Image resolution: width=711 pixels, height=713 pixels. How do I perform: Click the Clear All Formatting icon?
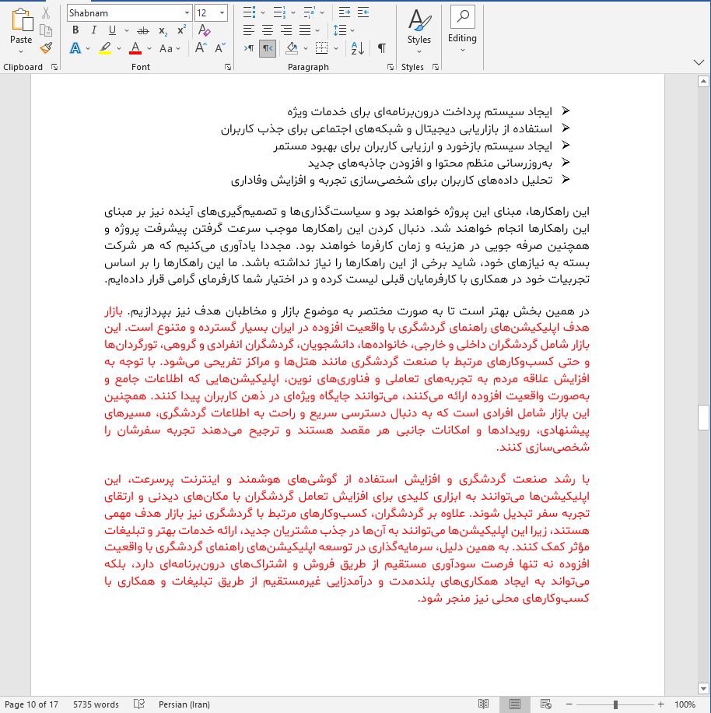[x=204, y=30]
